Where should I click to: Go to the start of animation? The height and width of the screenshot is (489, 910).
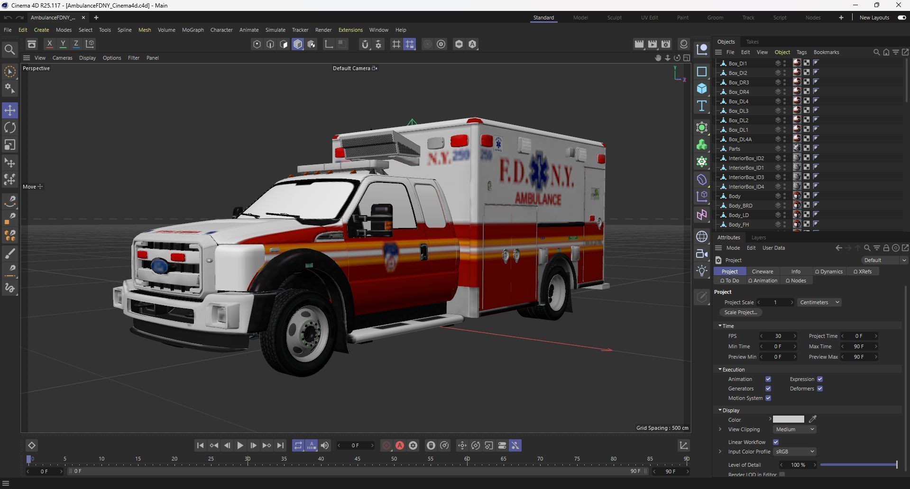coord(200,445)
